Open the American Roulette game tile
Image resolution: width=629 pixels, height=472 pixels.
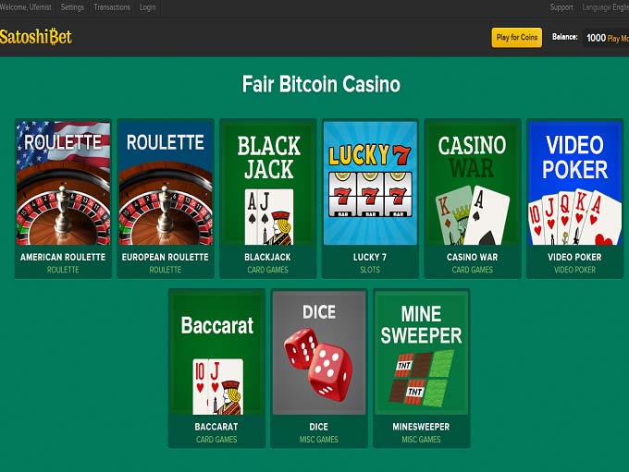pos(64,199)
